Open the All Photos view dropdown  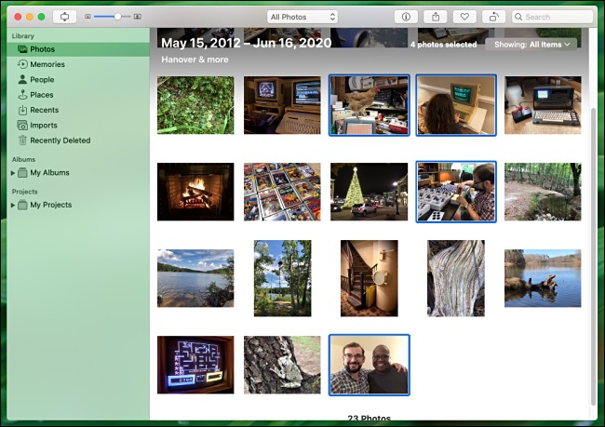[x=302, y=17]
